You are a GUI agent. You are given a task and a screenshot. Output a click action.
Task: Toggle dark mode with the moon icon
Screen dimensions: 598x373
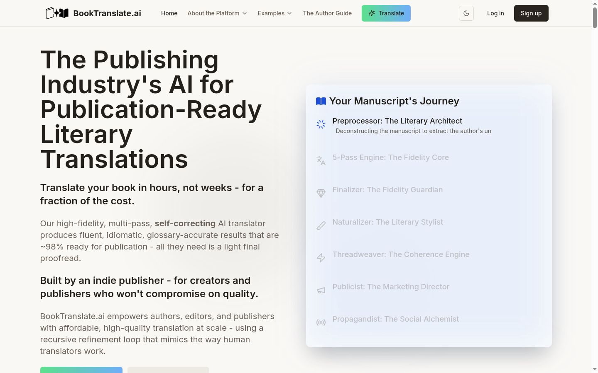(x=466, y=13)
